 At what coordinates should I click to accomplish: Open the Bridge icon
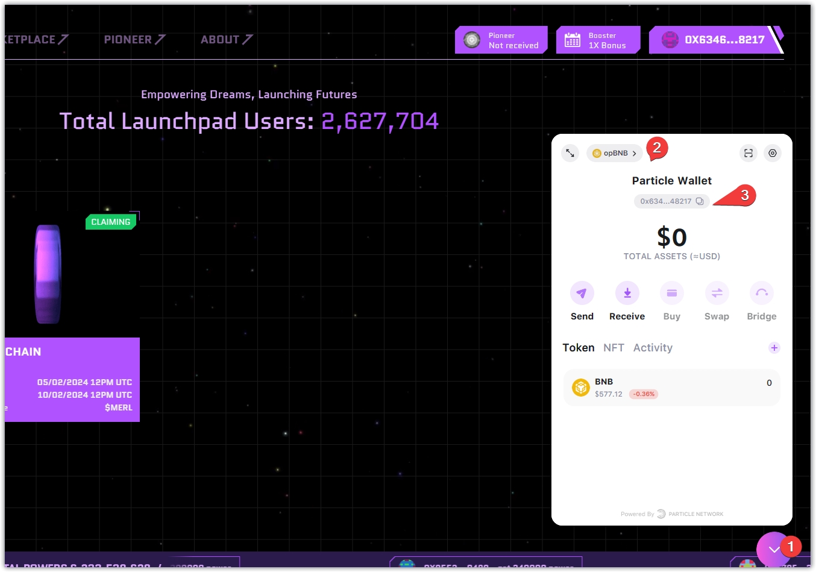[x=761, y=294]
